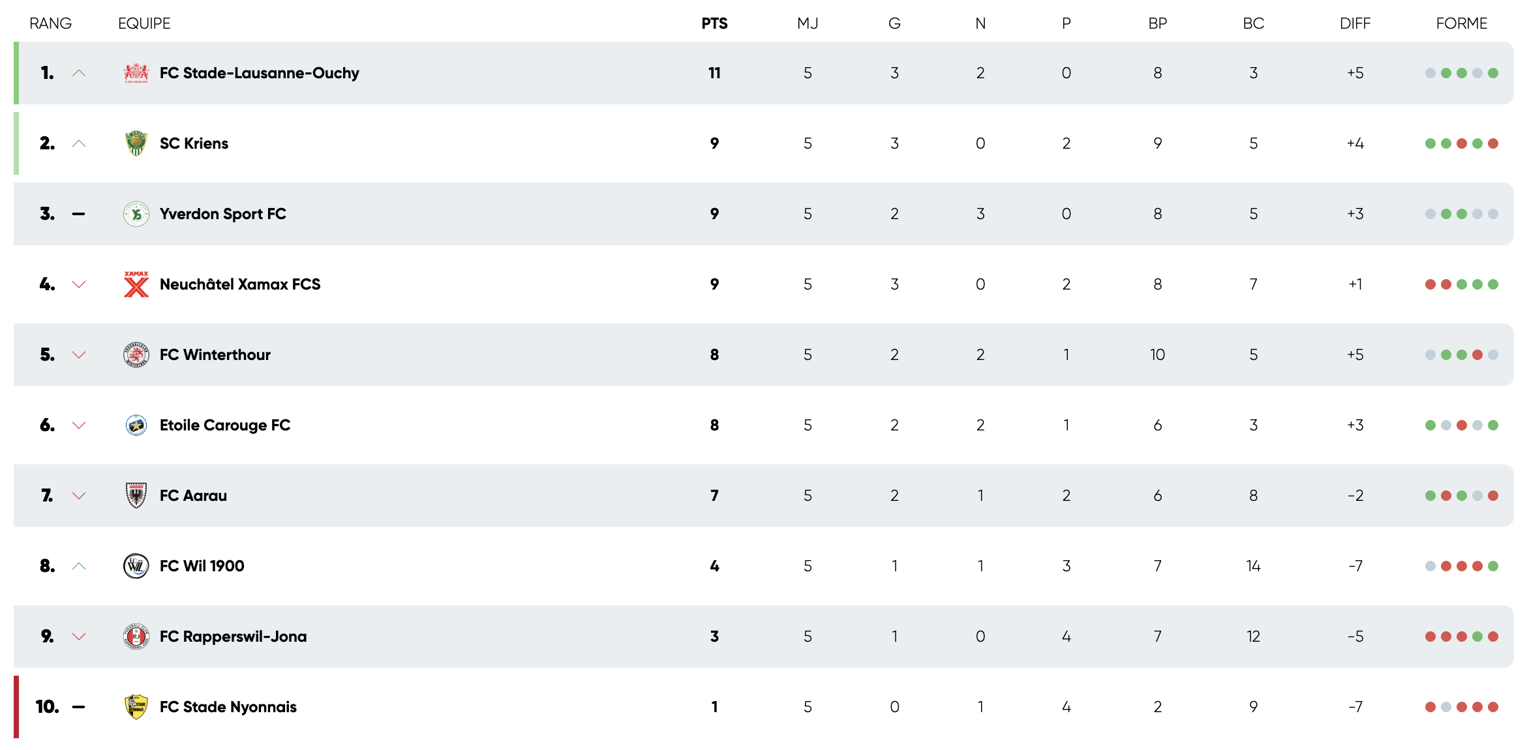The image size is (1529, 750).
Task: Open the Neuchâtel Xamax FCS team link
Action: 240,284
